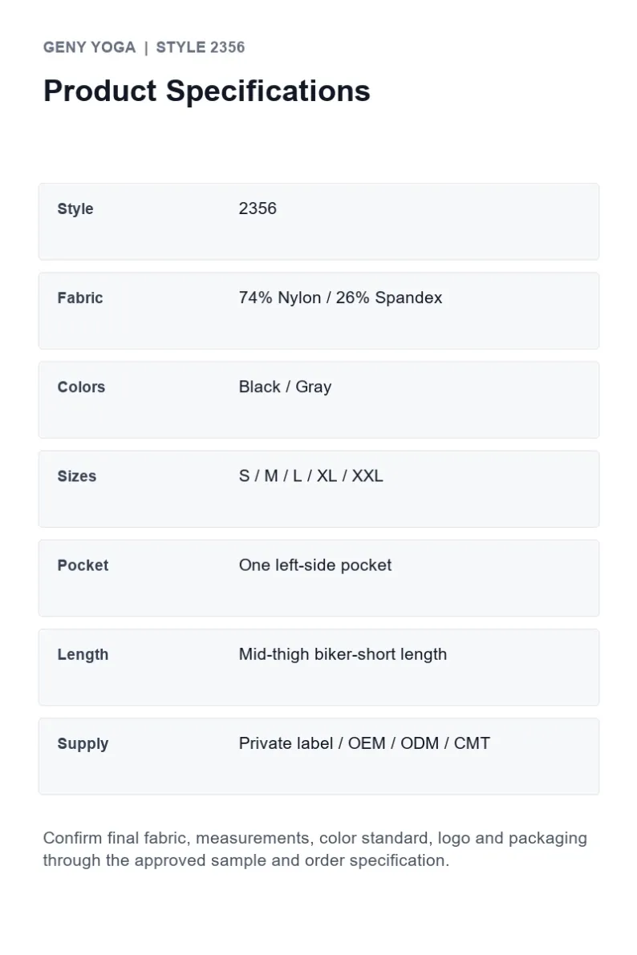Click the 74% Nylon / 26% Spandex value
This screenshot has width=637, height=955.
click(341, 297)
